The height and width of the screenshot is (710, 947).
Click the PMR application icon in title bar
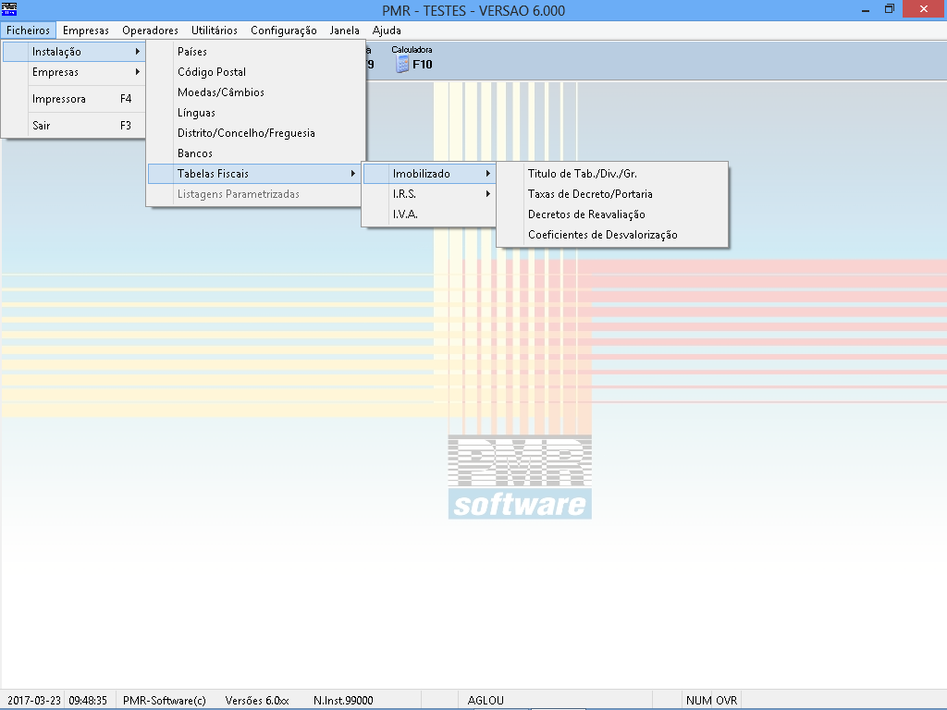(9, 9)
